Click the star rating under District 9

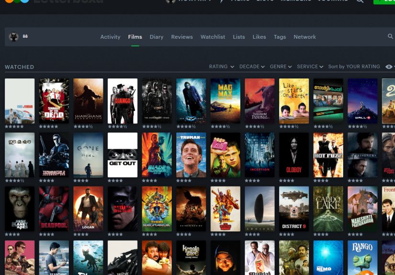(x=286, y=234)
